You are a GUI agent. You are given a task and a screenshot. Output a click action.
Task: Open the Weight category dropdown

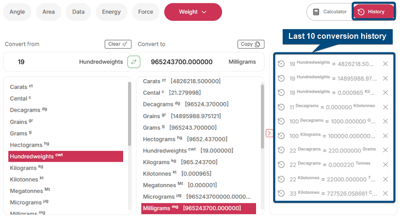[x=192, y=12]
